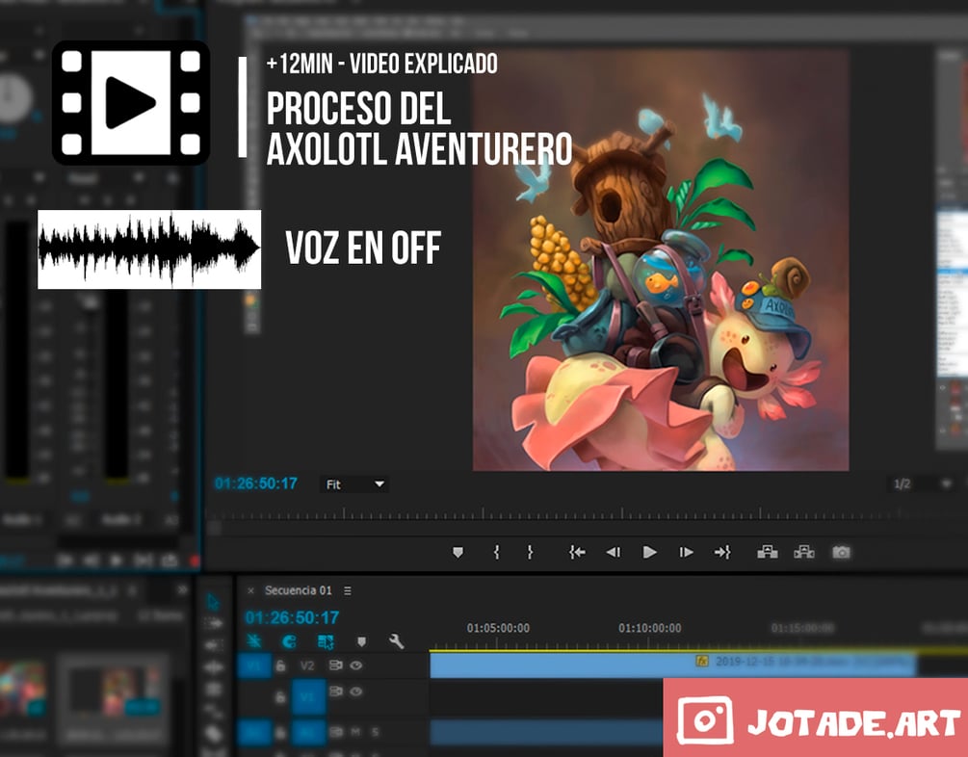
Task: Toggle the V2 track lock
Action: [x=280, y=666]
